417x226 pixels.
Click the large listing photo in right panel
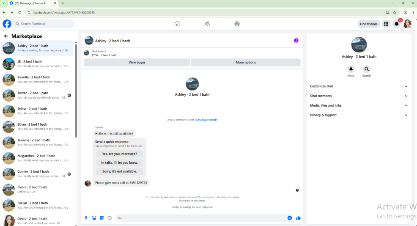359,45
